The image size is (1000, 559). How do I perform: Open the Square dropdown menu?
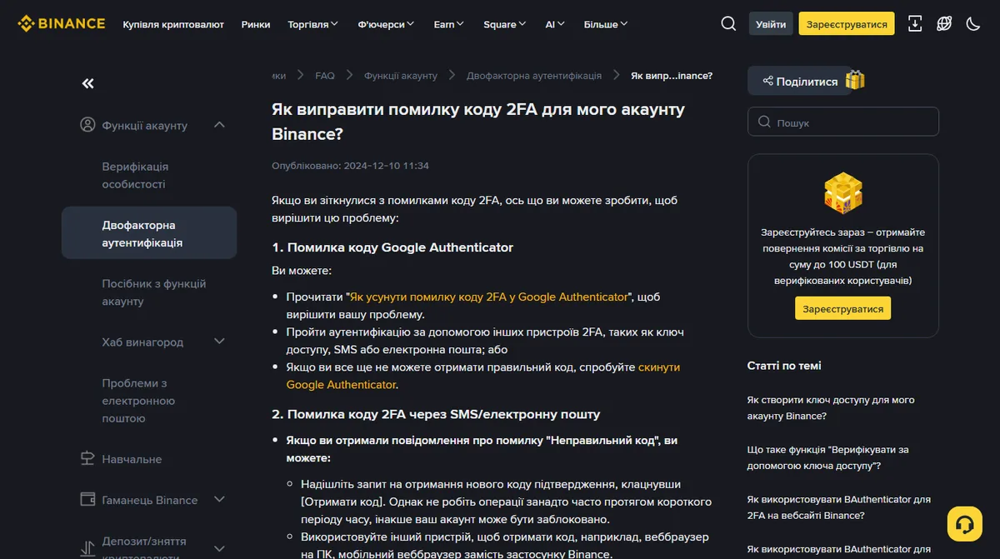coord(504,24)
